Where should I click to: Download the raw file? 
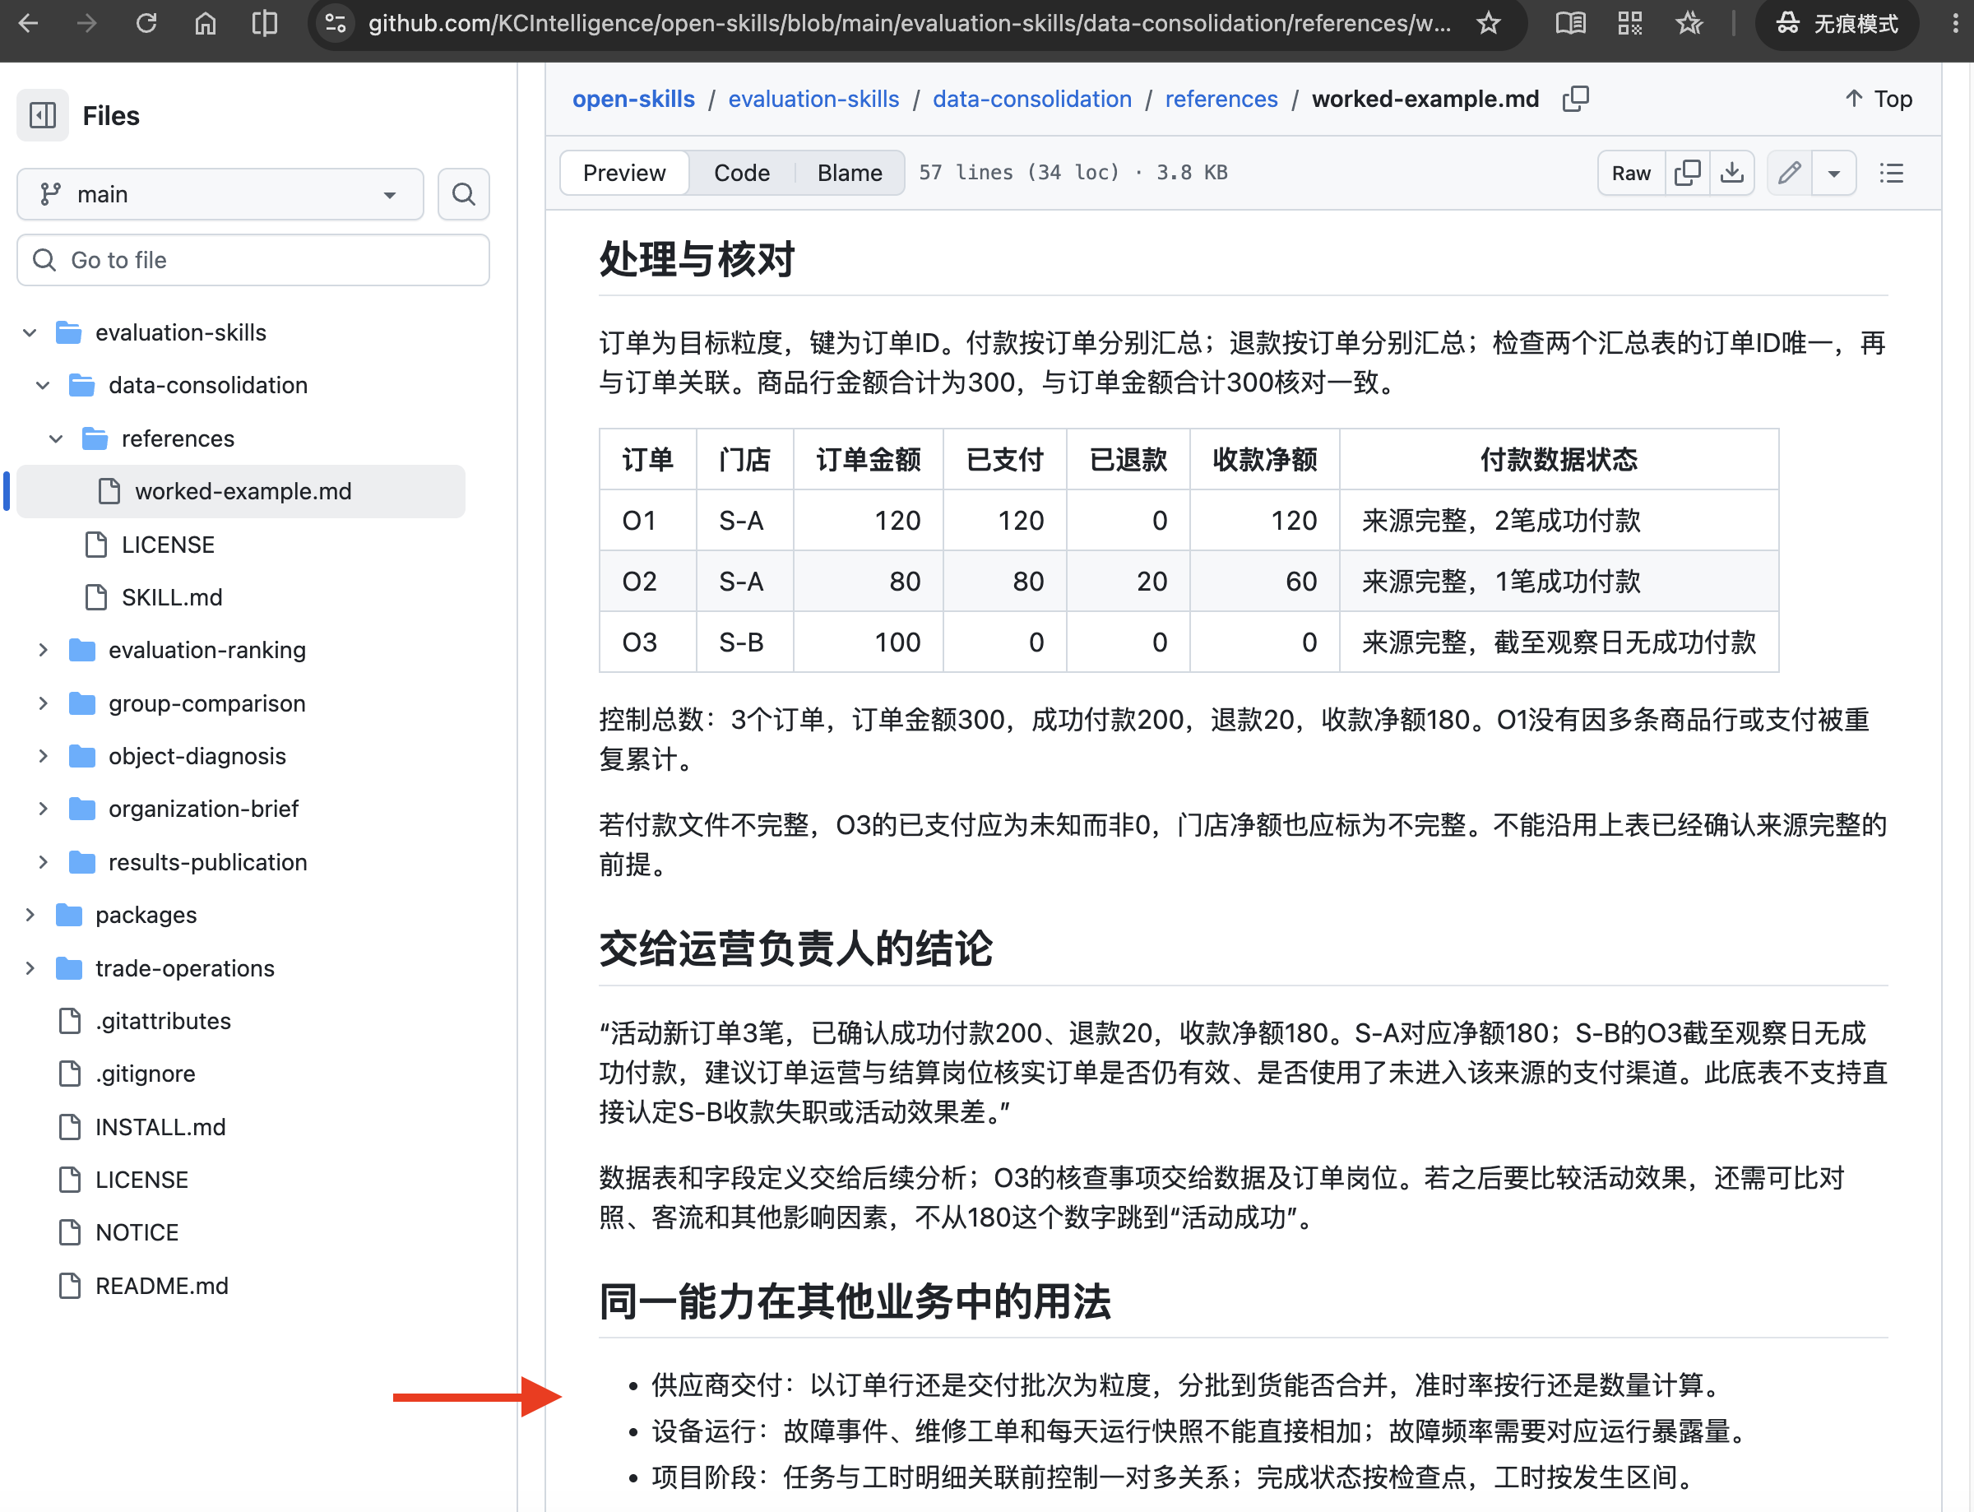point(1732,173)
